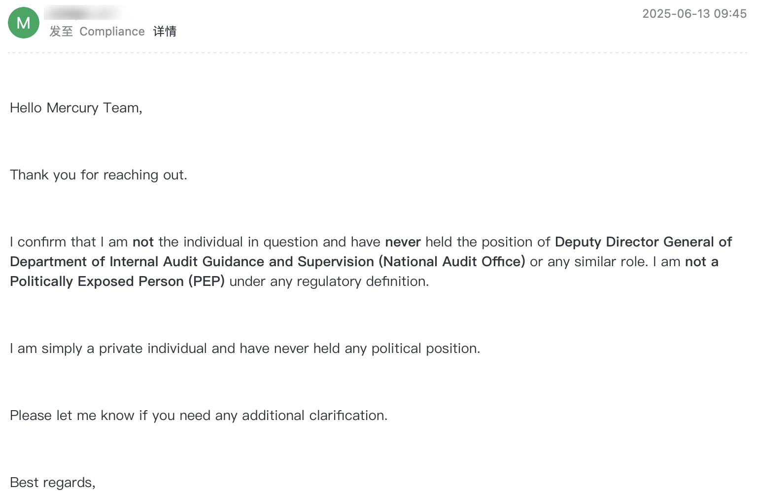Click the 发至 recipient label
Image resolution: width=757 pixels, height=491 pixels.
(x=61, y=32)
